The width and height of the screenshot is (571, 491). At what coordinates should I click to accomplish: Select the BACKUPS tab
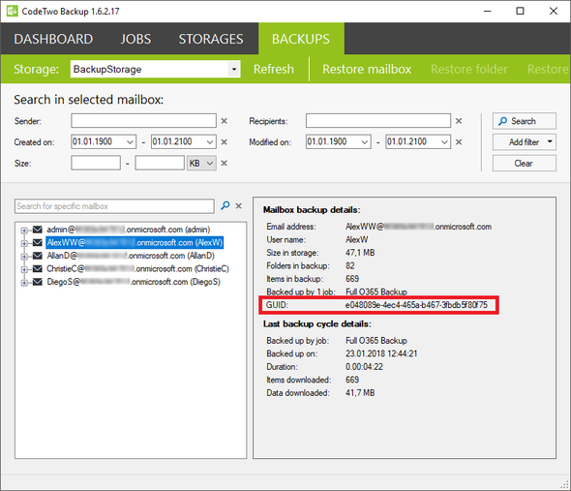pos(301,39)
